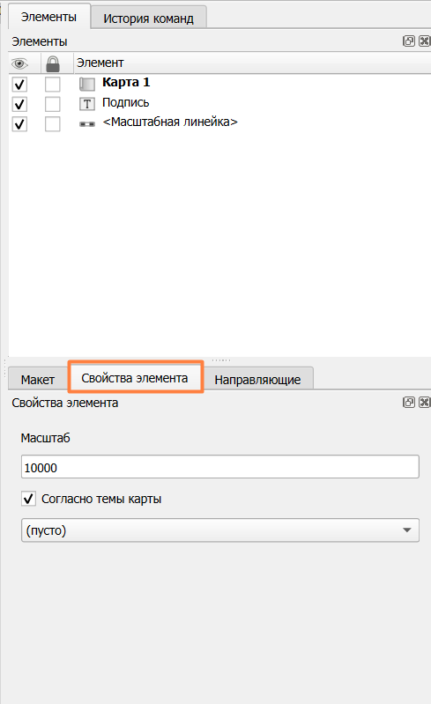
Task: Open the Макет tab
Action: [38, 380]
